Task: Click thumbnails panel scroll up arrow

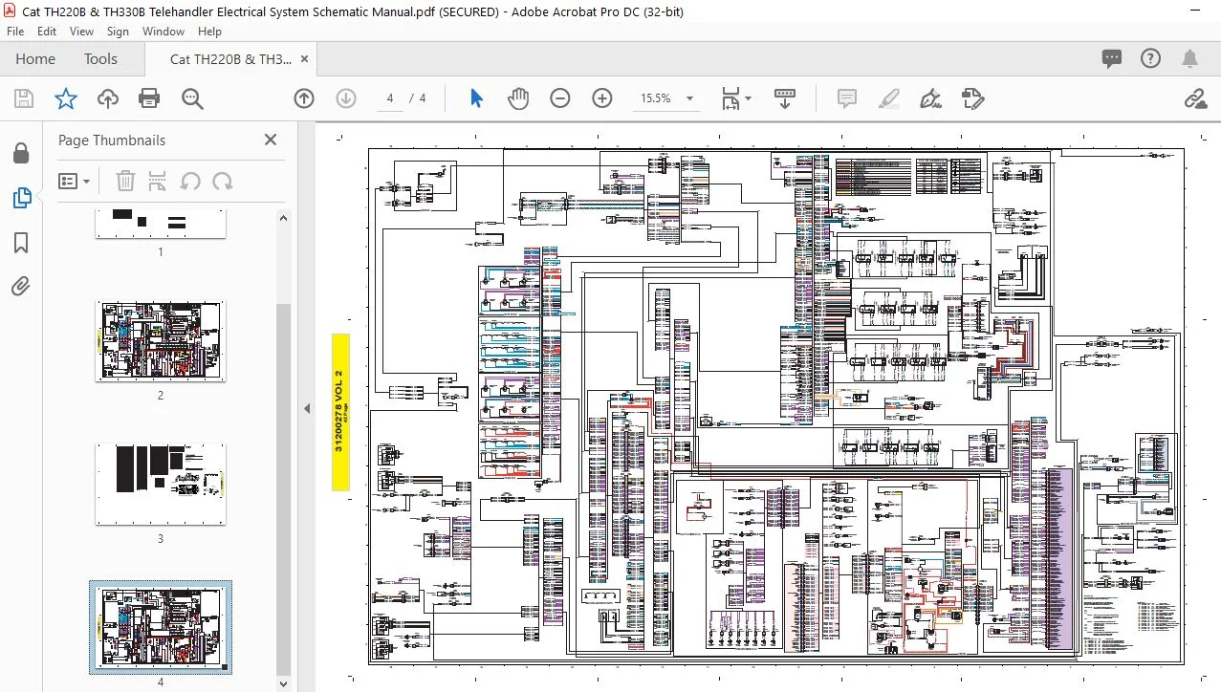Action: coord(283,218)
